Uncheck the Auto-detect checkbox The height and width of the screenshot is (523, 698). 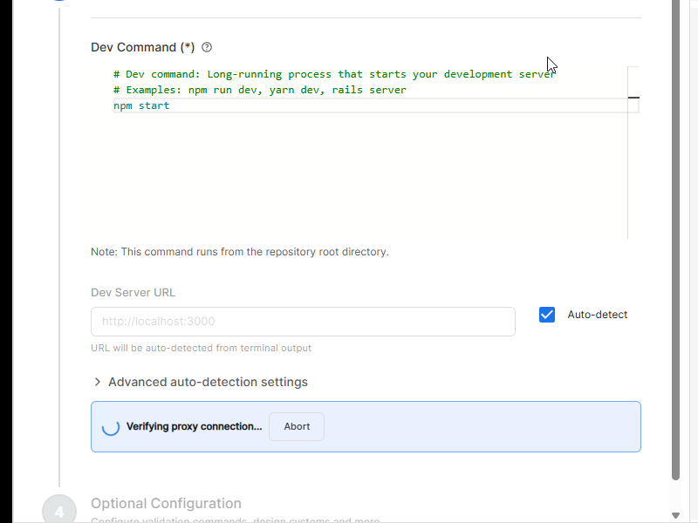pos(547,315)
